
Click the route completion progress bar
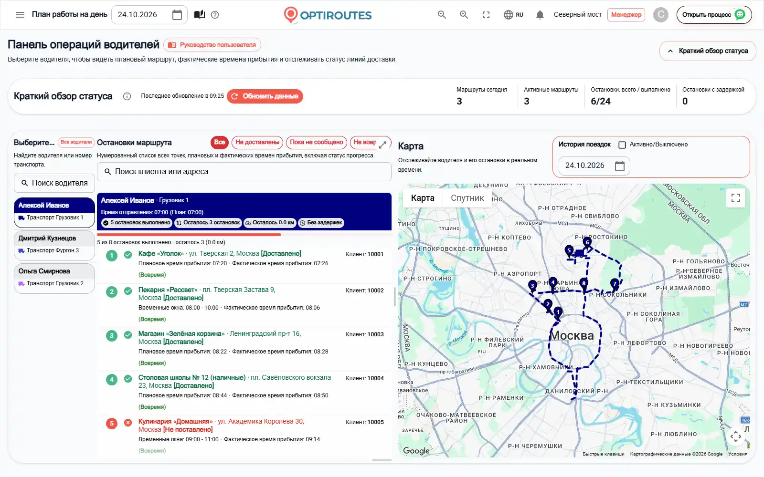(x=244, y=235)
